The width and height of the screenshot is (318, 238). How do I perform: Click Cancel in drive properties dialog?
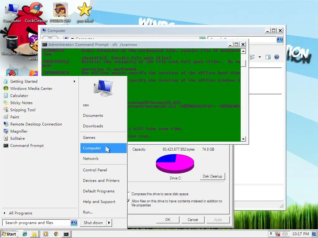coord(193,220)
